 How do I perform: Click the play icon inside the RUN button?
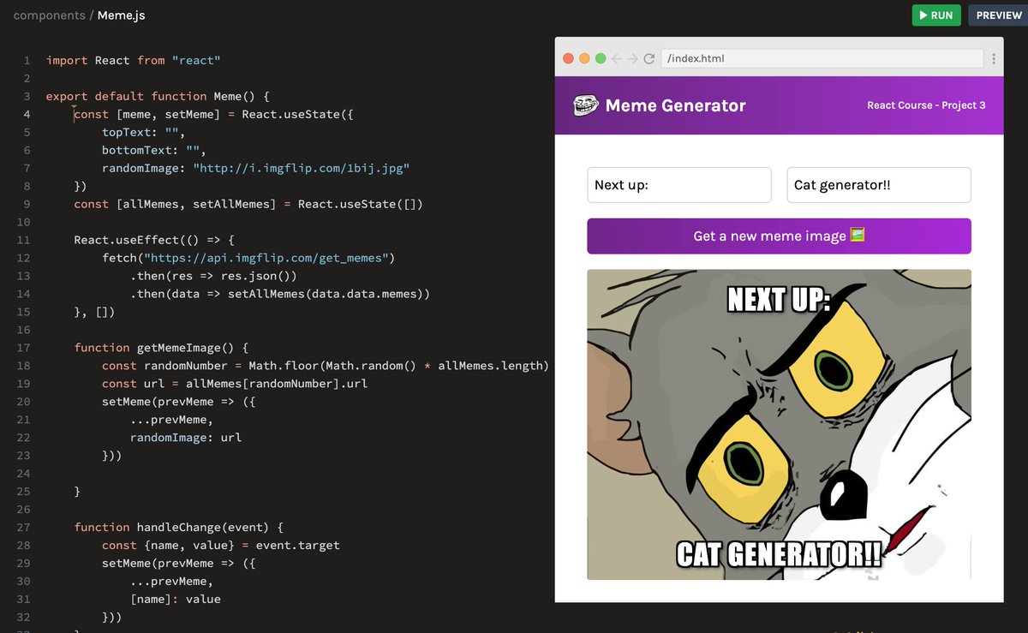click(x=923, y=15)
